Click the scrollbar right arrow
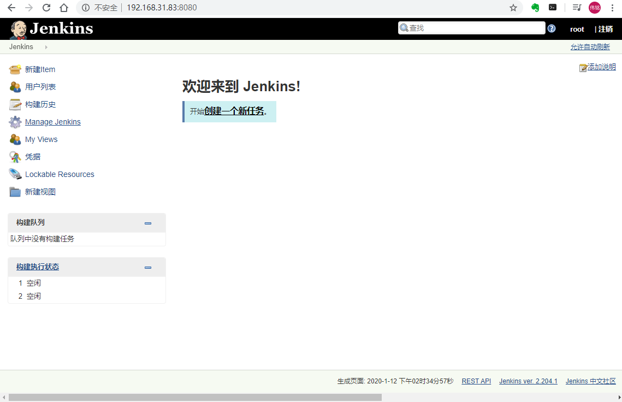This screenshot has width=622, height=402. pyautogui.click(x=619, y=397)
